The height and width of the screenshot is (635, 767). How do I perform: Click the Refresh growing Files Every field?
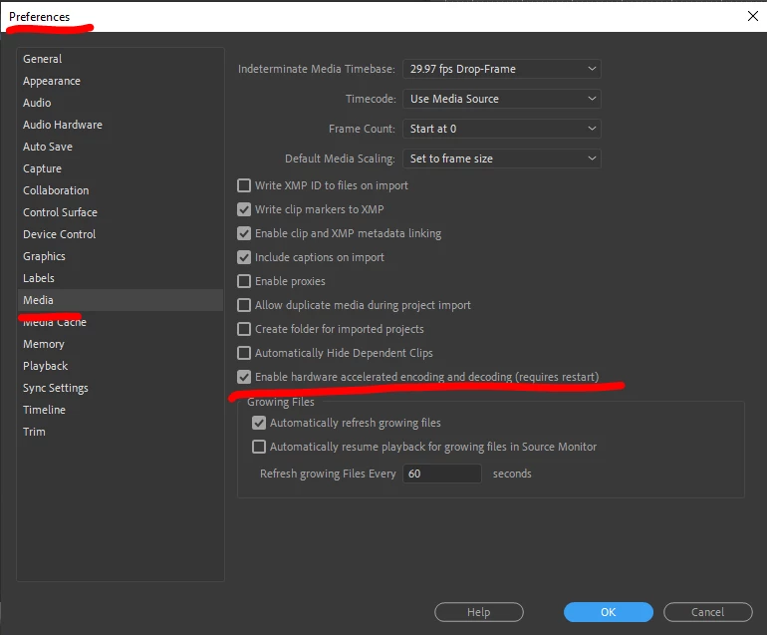[x=442, y=474]
